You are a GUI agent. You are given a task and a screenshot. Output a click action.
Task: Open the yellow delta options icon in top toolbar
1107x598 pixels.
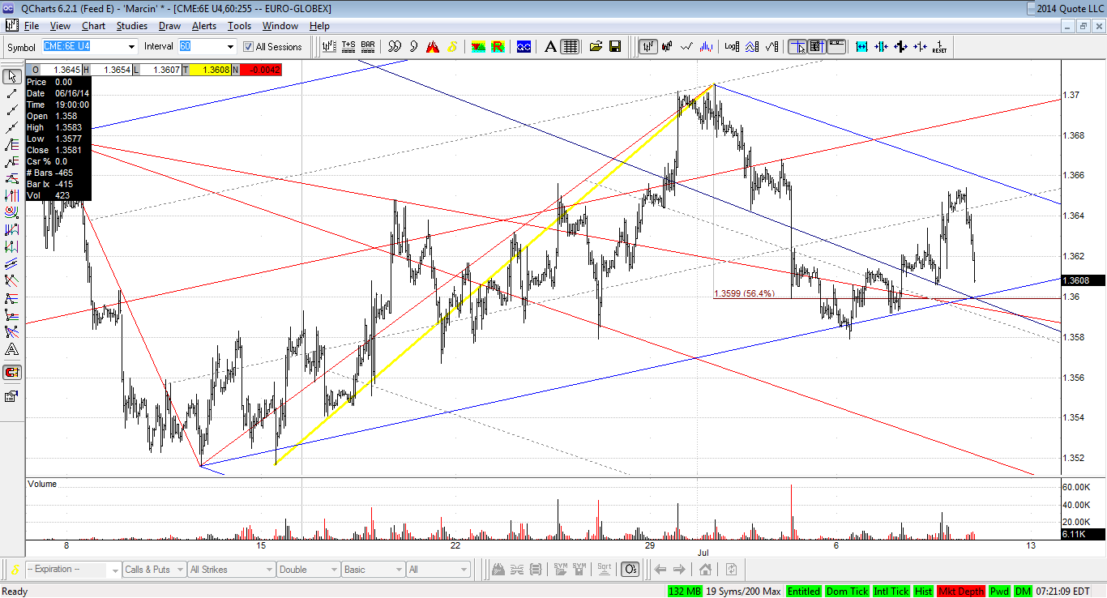click(452, 46)
